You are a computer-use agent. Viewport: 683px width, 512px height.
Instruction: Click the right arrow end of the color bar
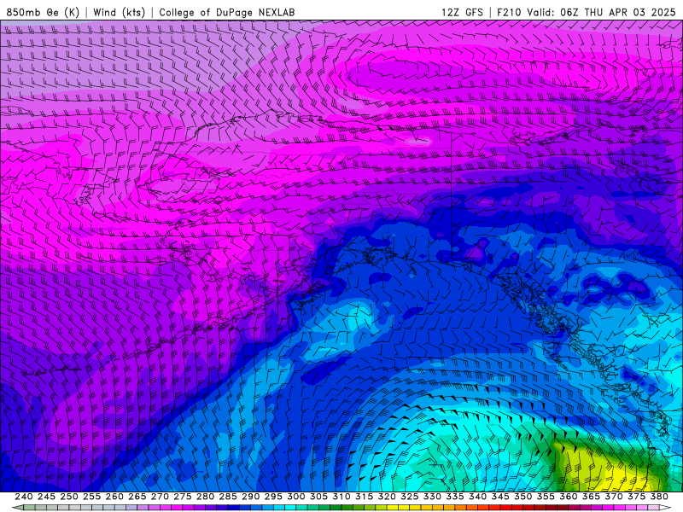click(666, 508)
